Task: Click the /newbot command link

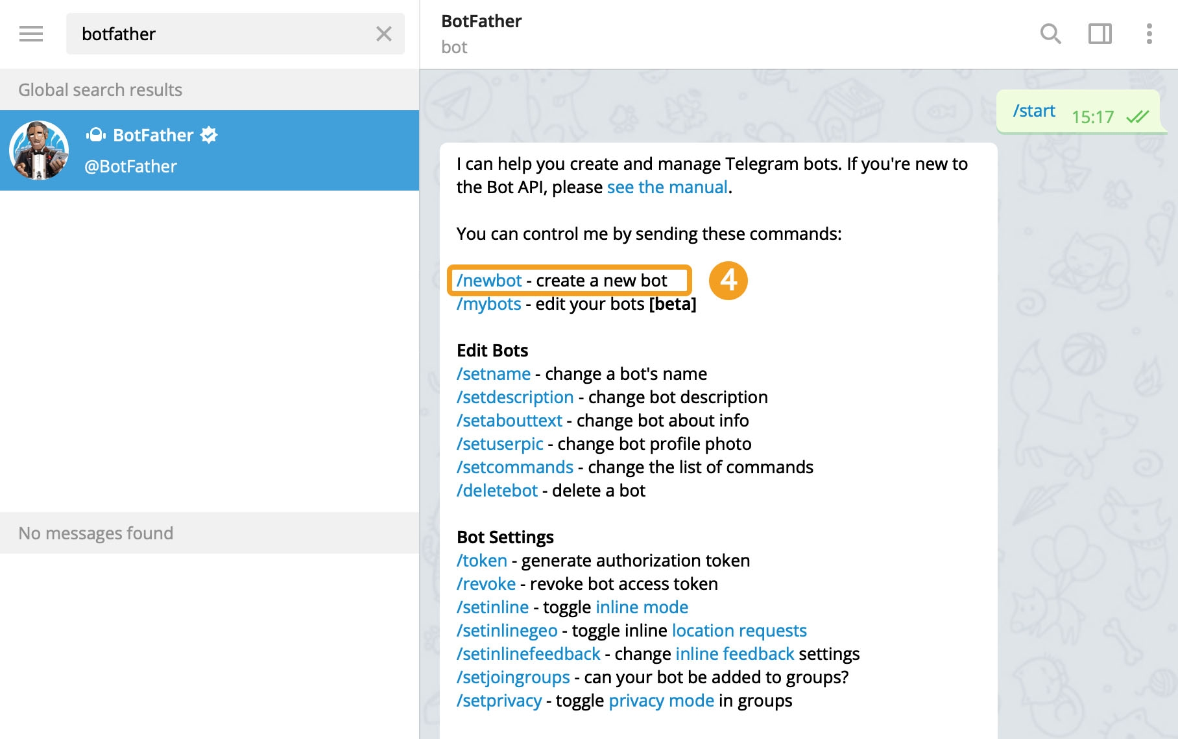Action: pyautogui.click(x=489, y=281)
